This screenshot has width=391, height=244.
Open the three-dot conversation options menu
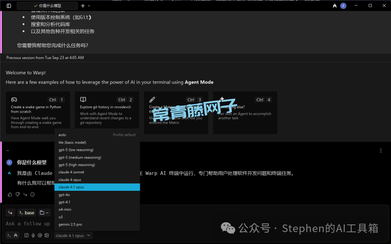coord(381,151)
